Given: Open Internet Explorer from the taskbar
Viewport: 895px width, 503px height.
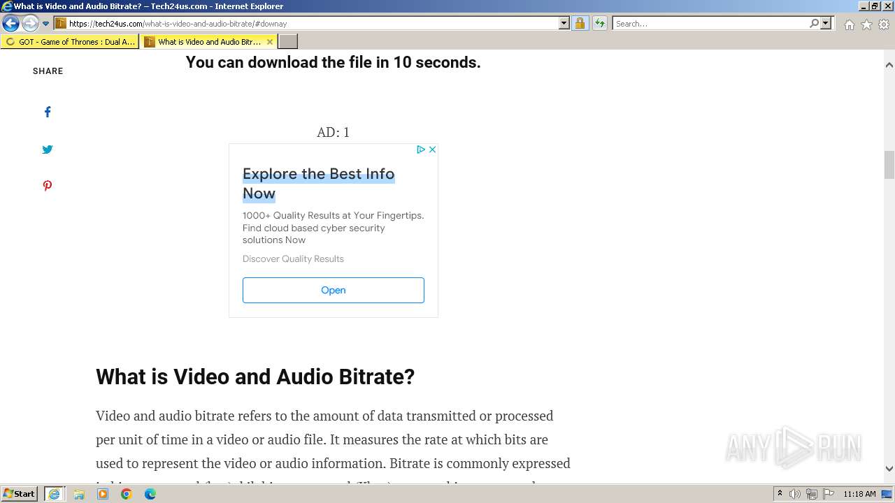Looking at the screenshot, I should point(54,494).
